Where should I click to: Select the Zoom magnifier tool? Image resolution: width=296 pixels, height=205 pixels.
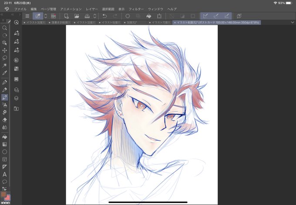click(4, 28)
